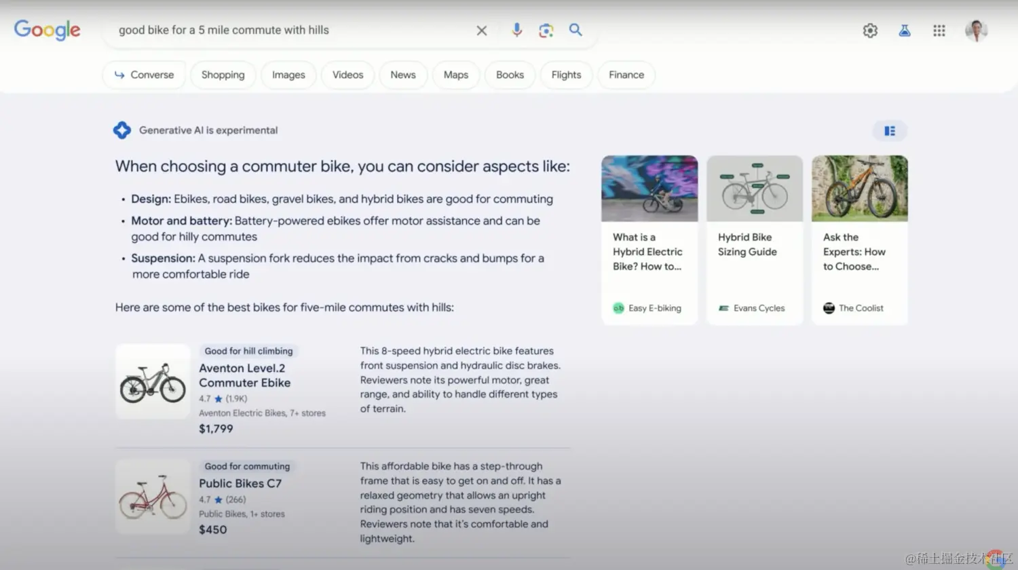Open the Aventon Level.2 Commuter Ebike listing
Screen dimensions: 1018x570
[244, 375]
